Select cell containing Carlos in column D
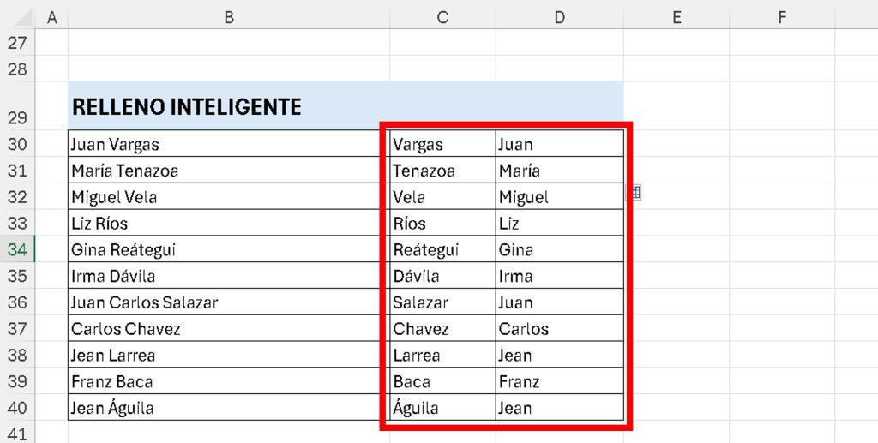This screenshot has width=878, height=443. [x=559, y=328]
